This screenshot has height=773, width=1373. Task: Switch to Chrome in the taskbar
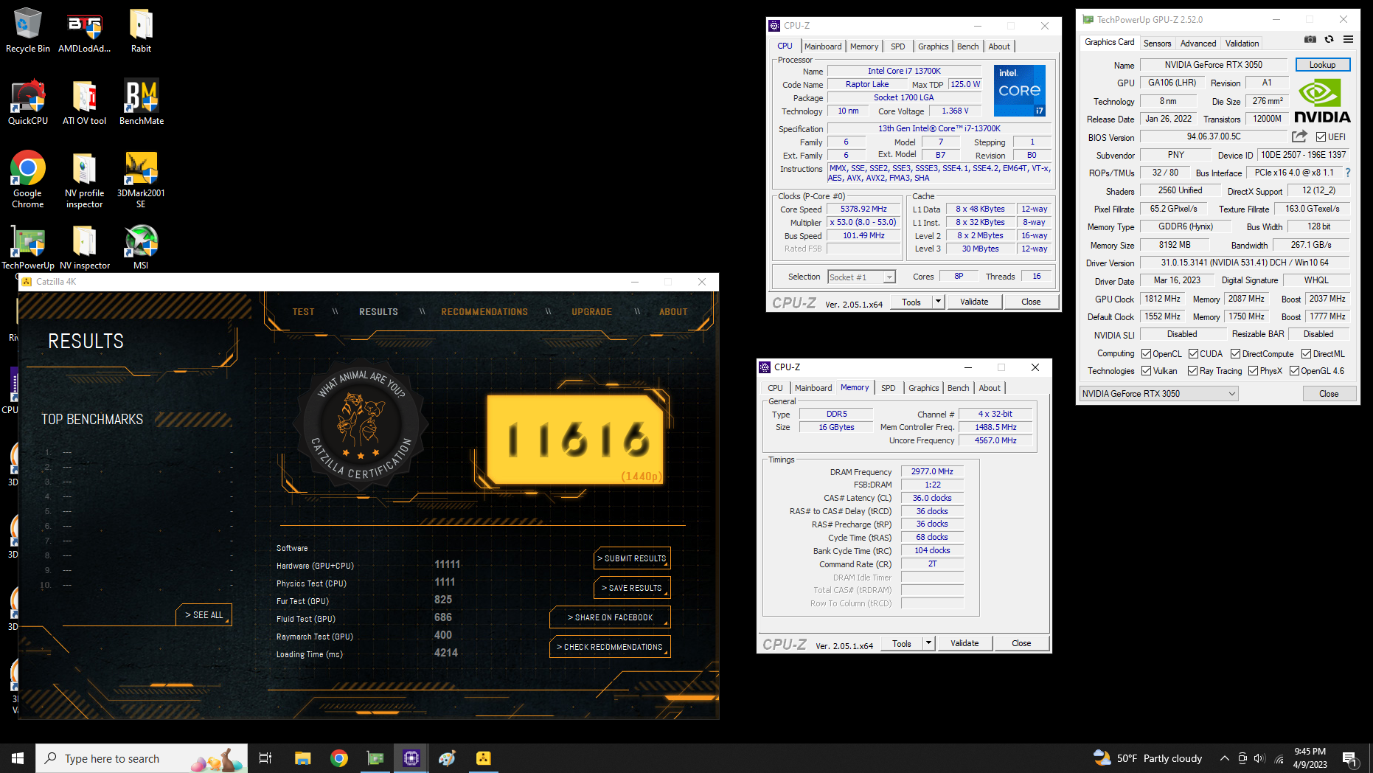pyautogui.click(x=339, y=758)
